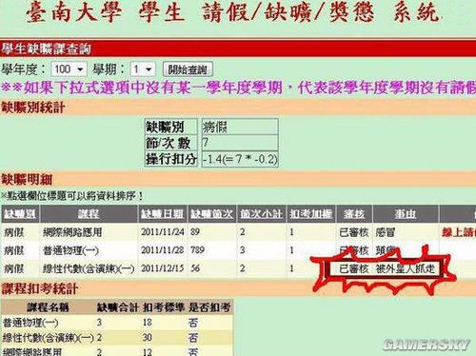Image resolution: width=476 pixels, height=356 pixels.
Task: Select the 網際網路應用 absence row
Action: click(x=238, y=232)
